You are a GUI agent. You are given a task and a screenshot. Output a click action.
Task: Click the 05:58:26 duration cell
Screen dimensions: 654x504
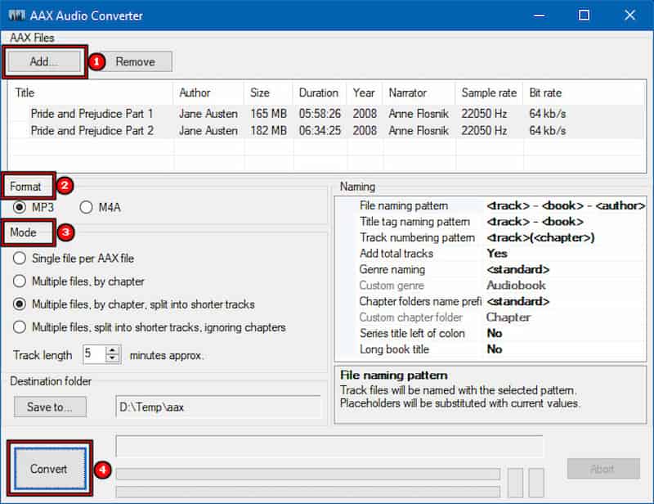tap(320, 114)
